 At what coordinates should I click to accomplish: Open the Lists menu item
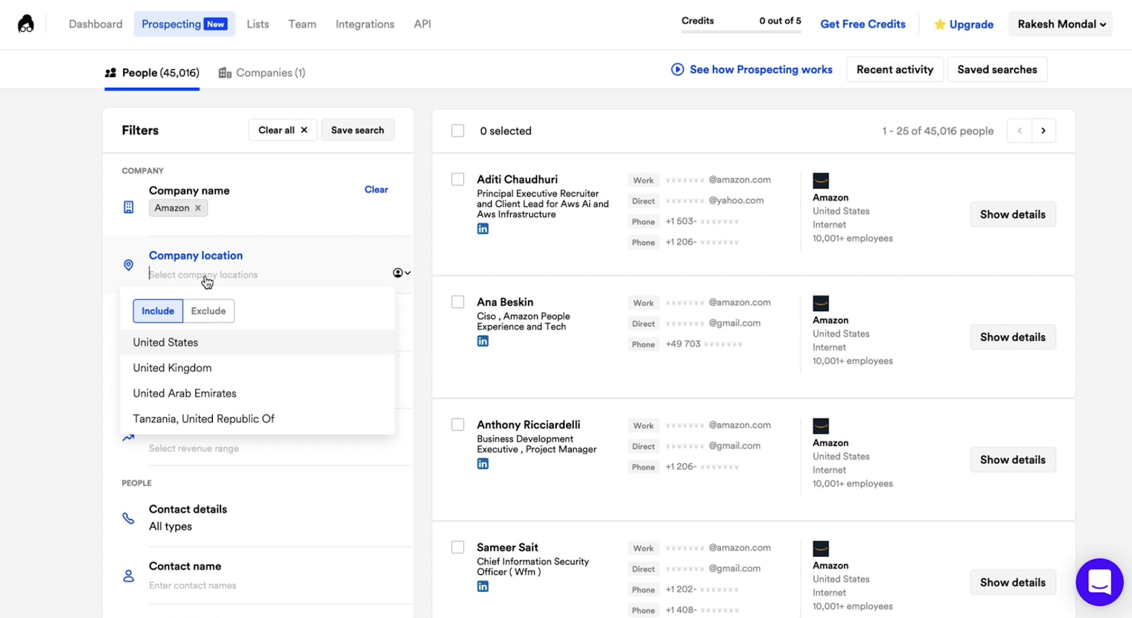coord(258,24)
